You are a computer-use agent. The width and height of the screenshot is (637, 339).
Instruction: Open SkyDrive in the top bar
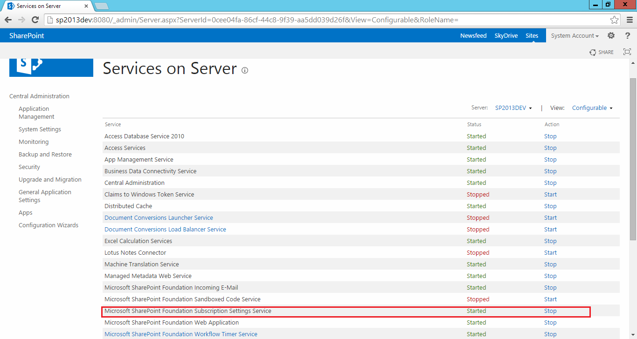(x=506, y=35)
